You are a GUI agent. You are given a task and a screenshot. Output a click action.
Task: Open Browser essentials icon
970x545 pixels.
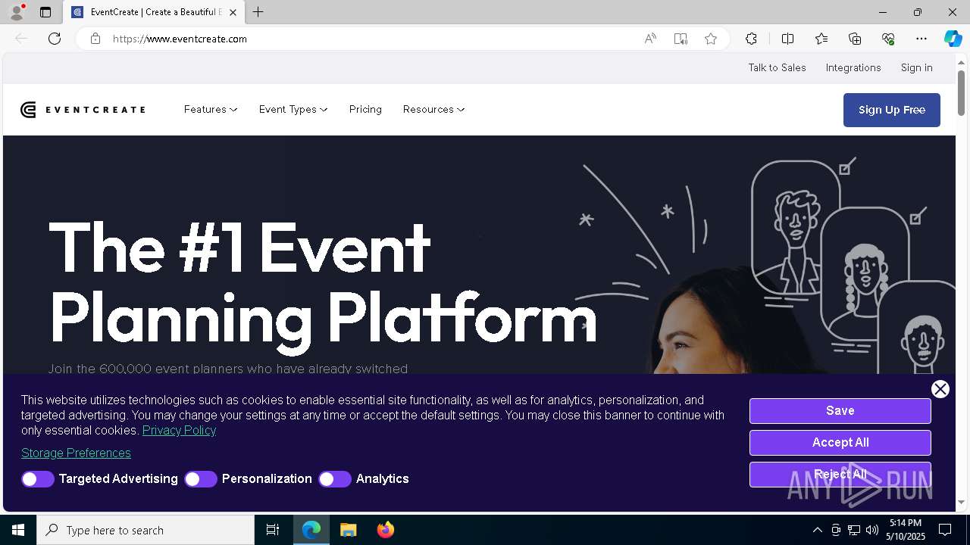tap(888, 39)
